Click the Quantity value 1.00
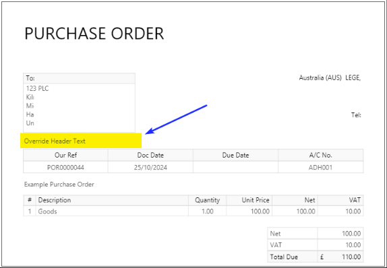387x268 pixels. point(208,211)
